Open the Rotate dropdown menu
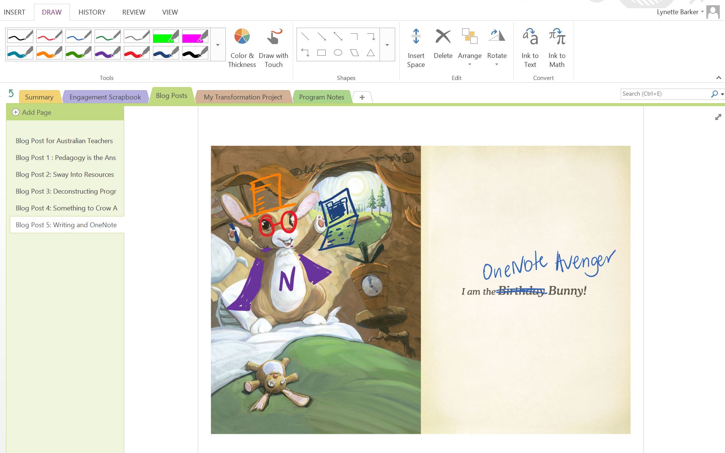 click(497, 48)
